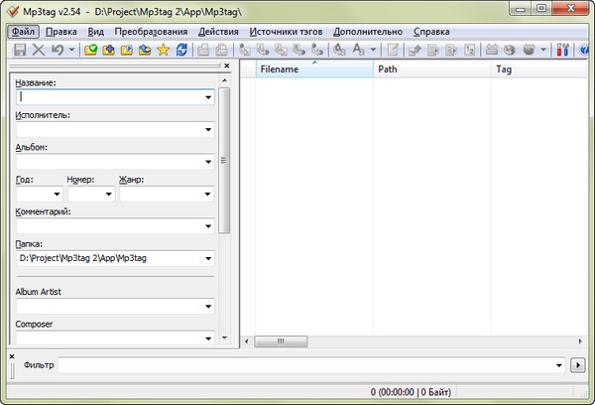This screenshot has height=405, width=595.
Task: Click the first grayed printer-like toolbar icon
Action: pyautogui.click(x=203, y=50)
